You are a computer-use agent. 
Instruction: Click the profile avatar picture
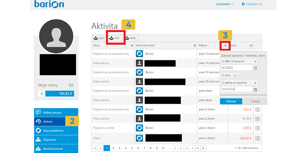tap(56, 36)
